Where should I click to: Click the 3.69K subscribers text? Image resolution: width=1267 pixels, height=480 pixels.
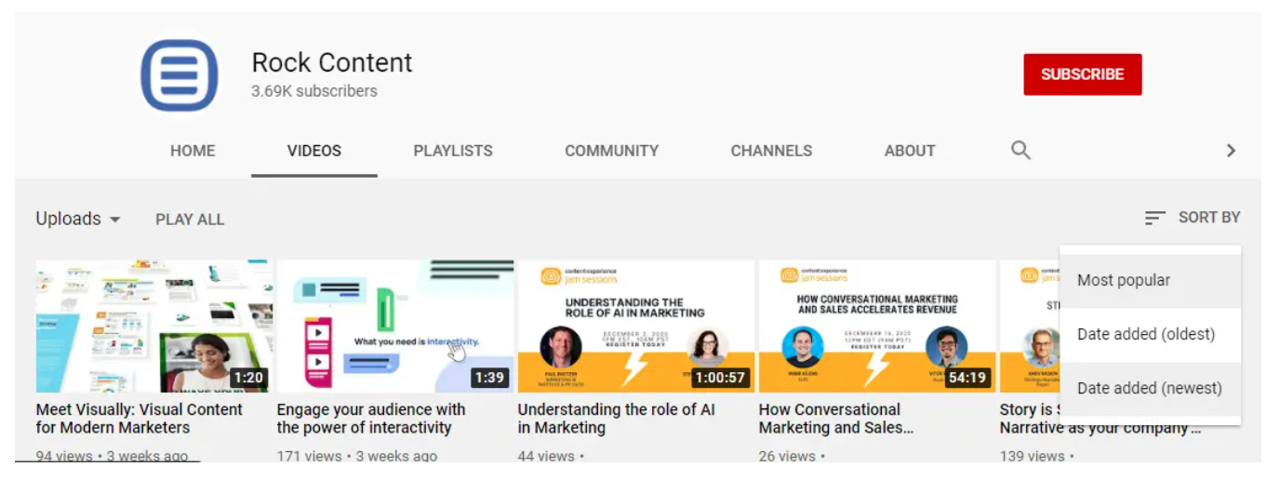[314, 91]
